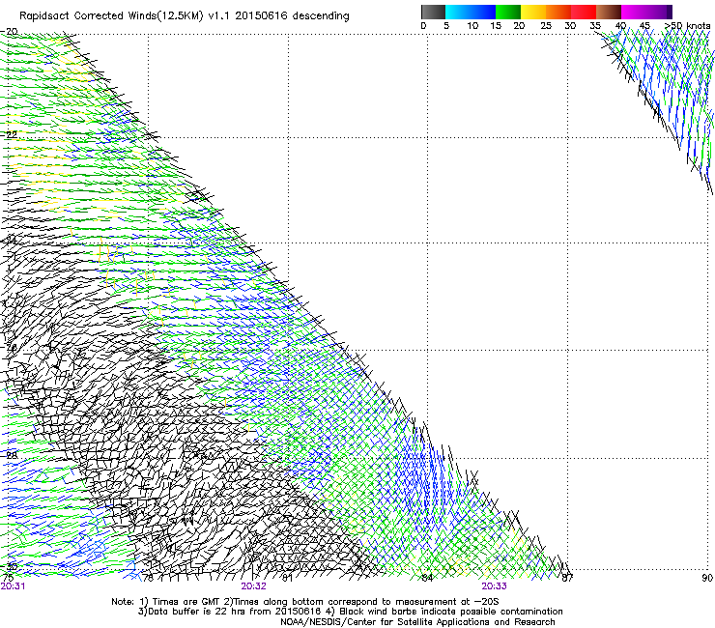
Task: Click the '20150616 descending' text in the title
Action: click(x=293, y=16)
